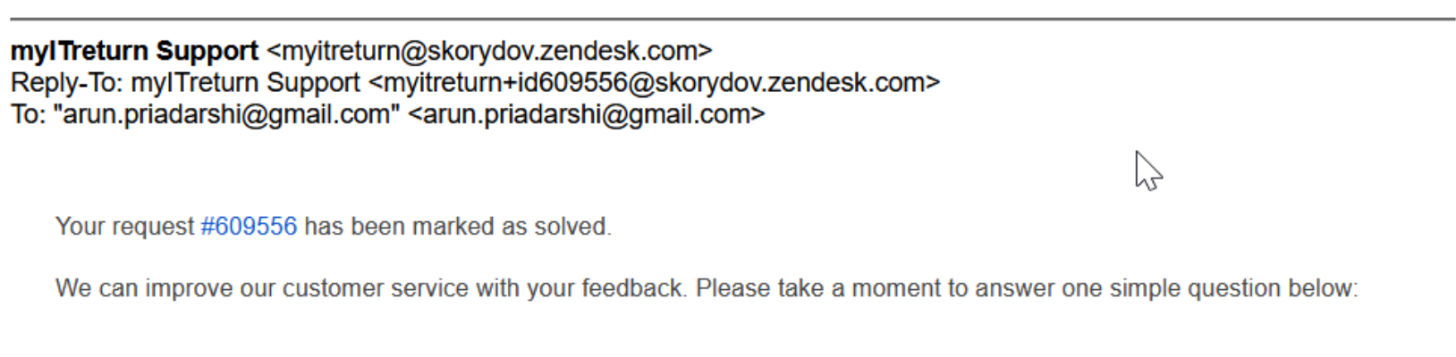Click the words Your request
Viewport: 1456px width, 357px height.
pyautogui.click(x=124, y=227)
